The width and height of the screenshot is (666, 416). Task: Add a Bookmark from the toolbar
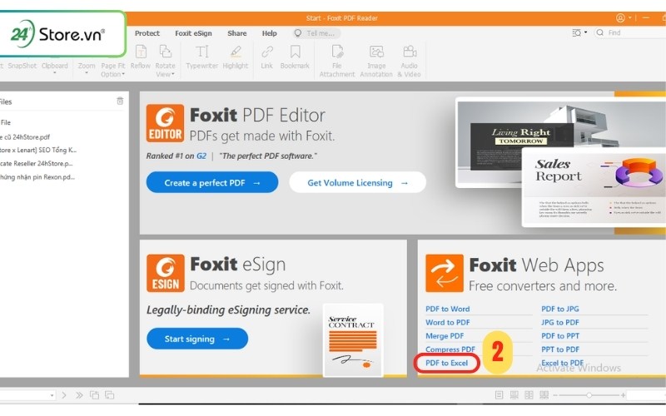coord(295,57)
